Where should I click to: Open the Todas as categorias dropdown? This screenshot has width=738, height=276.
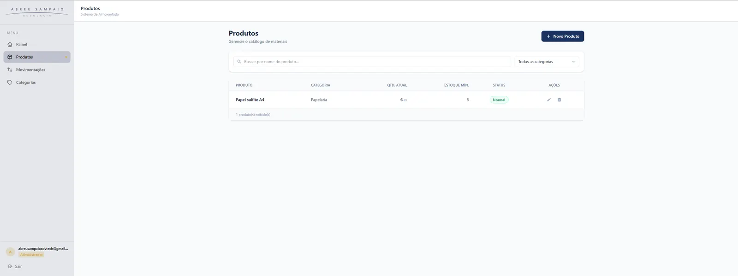pyautogui.click(x=547, y=62)
